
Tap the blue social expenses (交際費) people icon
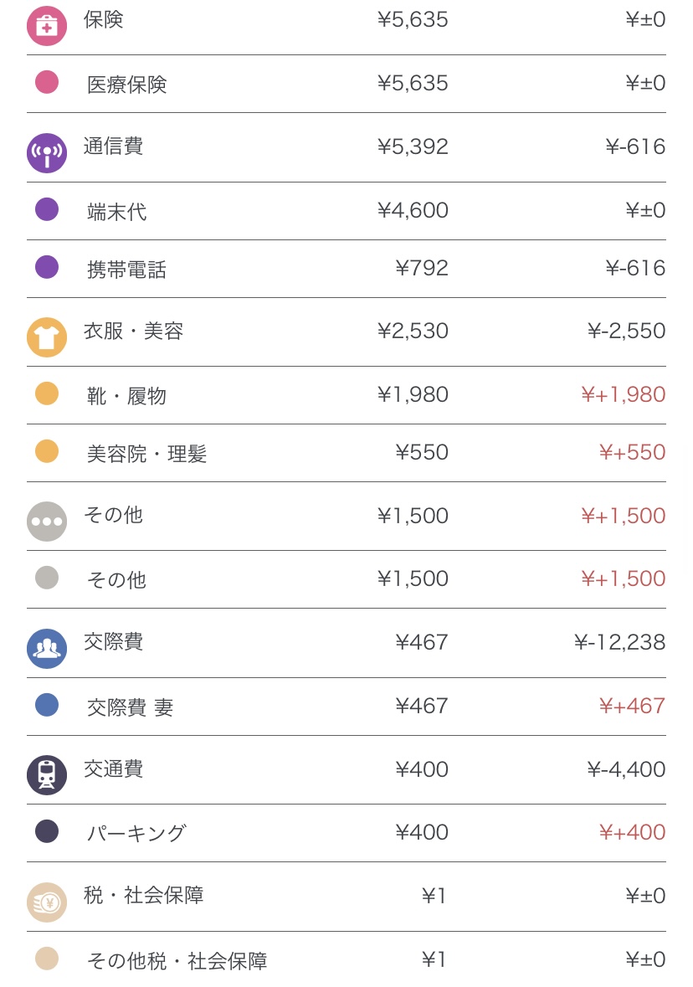point(47,648)
